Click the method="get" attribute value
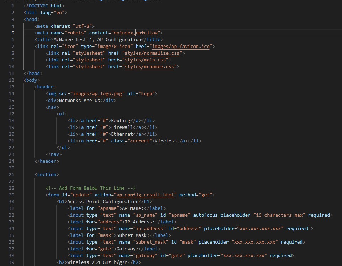This screenshot has width=342, height=266. point(205,195)
